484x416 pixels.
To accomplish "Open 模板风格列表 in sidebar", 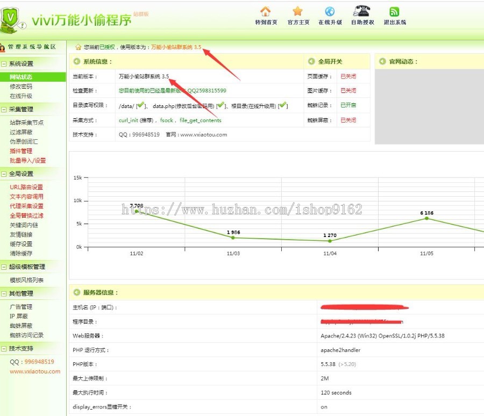I will click(x=26, y=280).
